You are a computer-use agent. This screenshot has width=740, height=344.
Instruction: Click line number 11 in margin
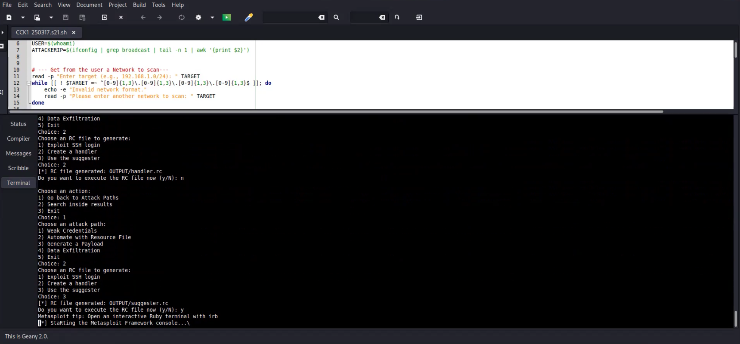(16, 76)
